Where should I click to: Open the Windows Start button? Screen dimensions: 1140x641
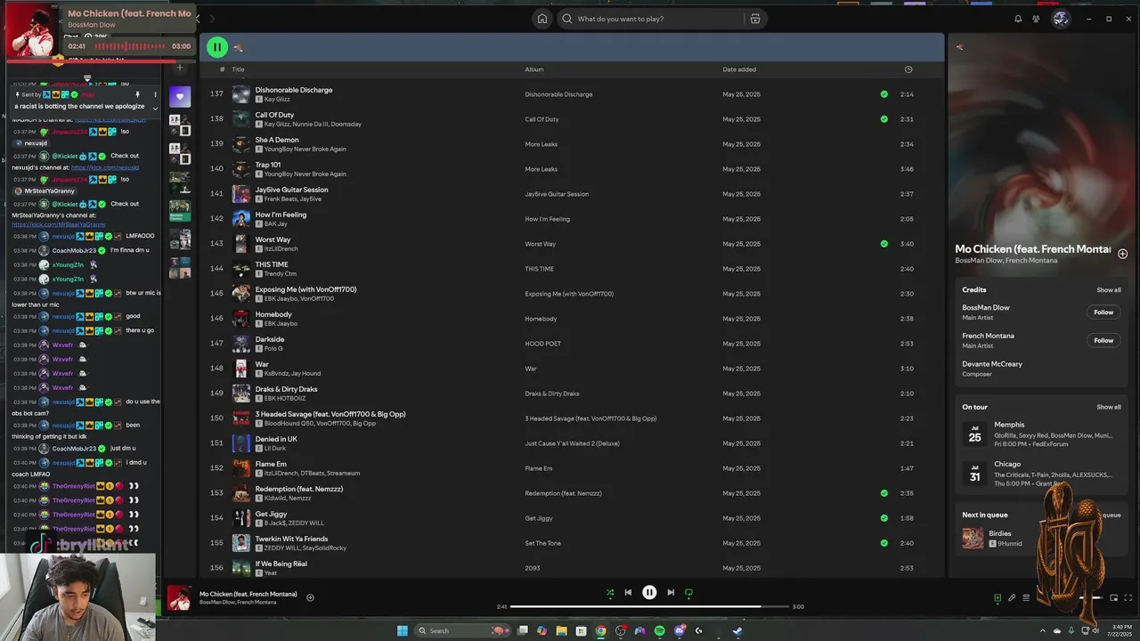point(403,630)
